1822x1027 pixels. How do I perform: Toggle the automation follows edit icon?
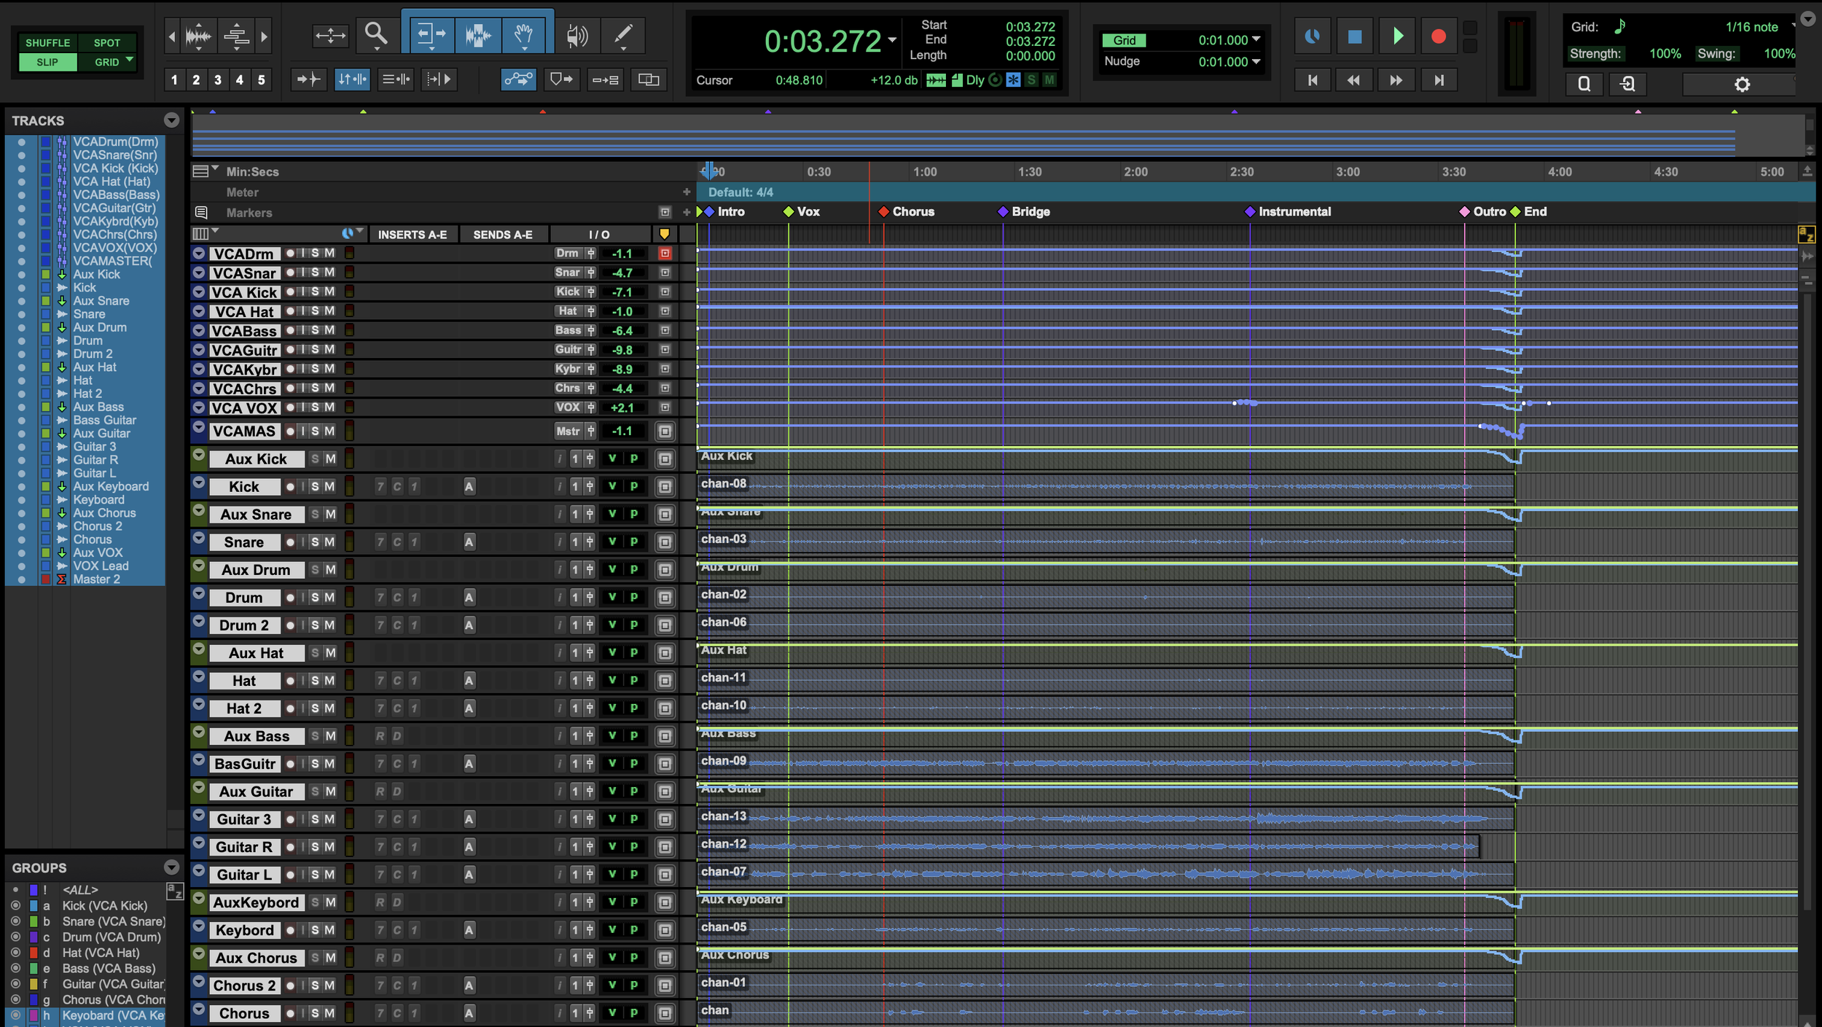click(518, 79)
